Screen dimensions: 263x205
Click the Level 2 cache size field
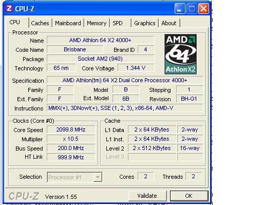[x=152, y=148]
